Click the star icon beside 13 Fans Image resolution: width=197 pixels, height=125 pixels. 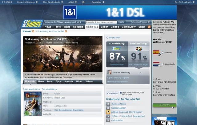(x=108, y=116)
